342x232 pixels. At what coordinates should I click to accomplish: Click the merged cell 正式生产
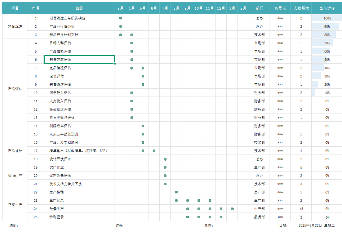pyautogui.click(x=15, y=205)
